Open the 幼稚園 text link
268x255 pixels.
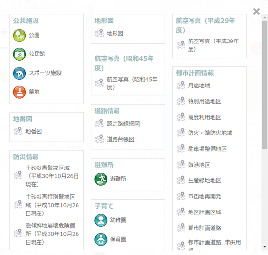[x=118, y=220]
